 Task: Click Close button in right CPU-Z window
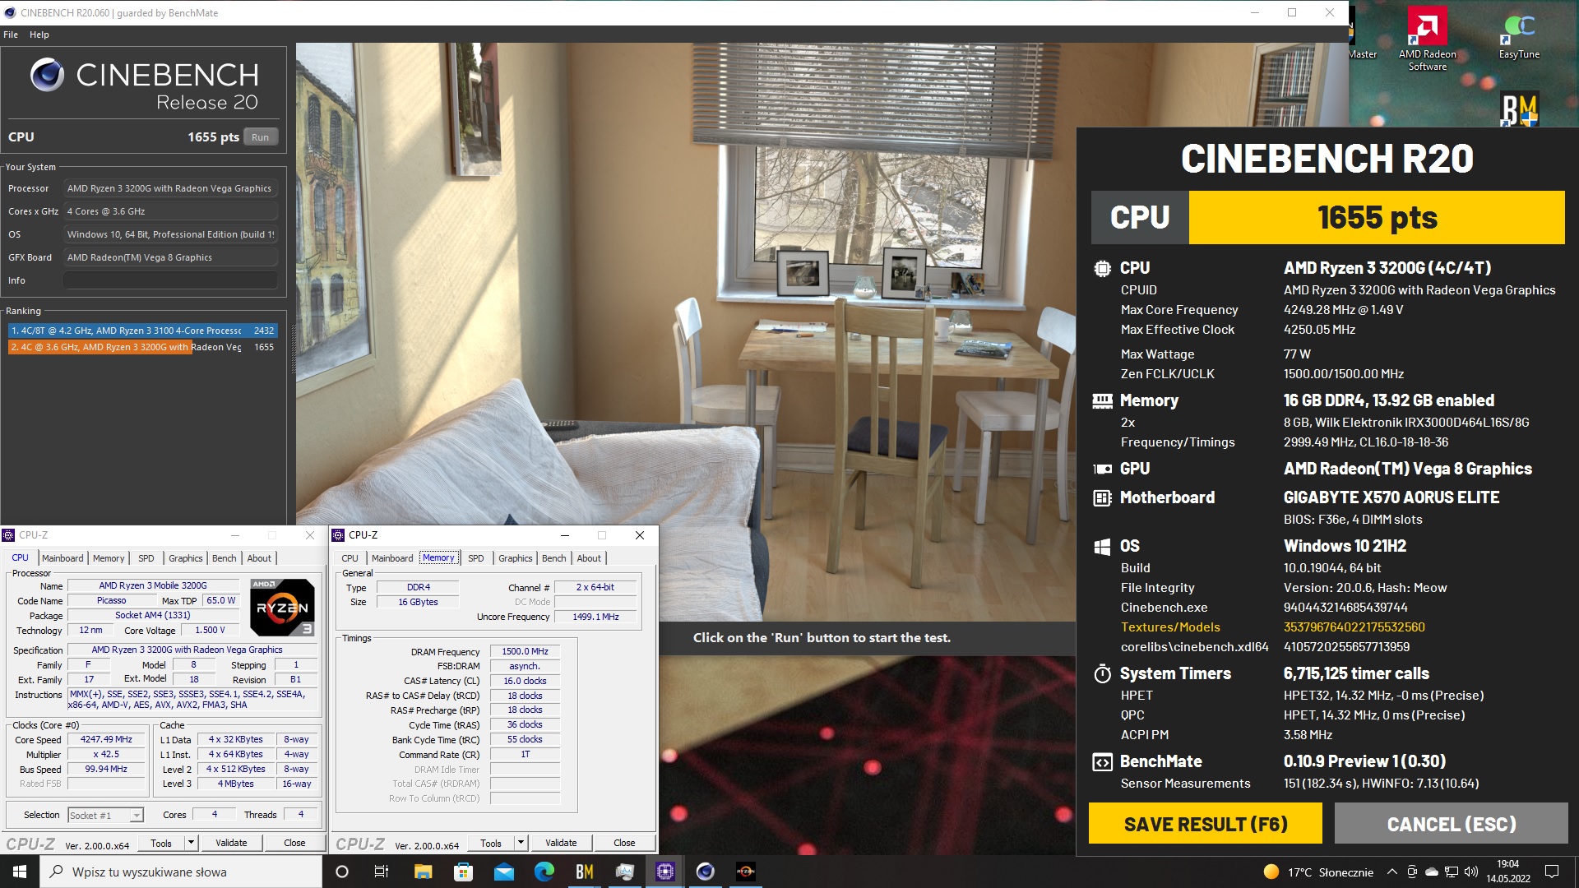pos(624,843)
